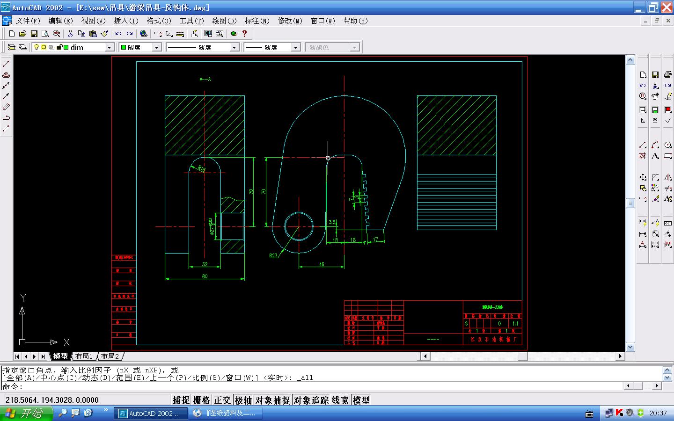Switch to the 布局1 layout tab
This screenshot has width=674, height=421.
coord(84,356)
